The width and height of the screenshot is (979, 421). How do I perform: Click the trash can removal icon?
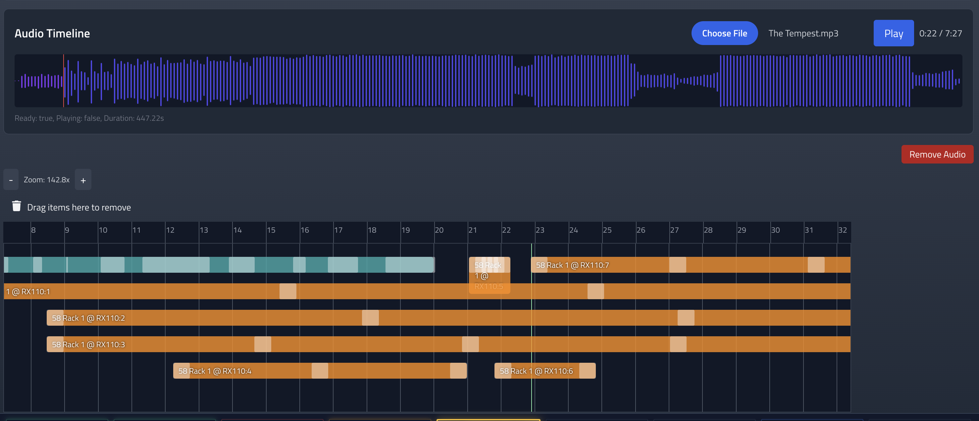tap(16, 206)
